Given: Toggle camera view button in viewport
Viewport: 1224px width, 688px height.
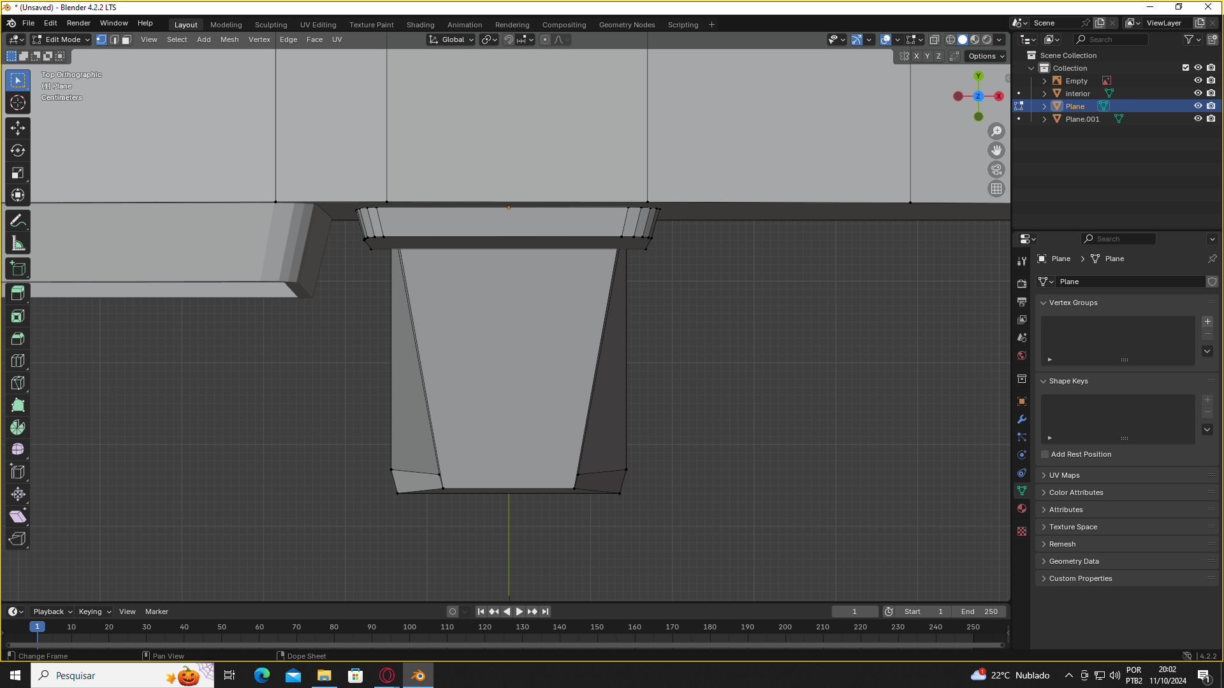Looking at the screenshot, I should 996,169.
